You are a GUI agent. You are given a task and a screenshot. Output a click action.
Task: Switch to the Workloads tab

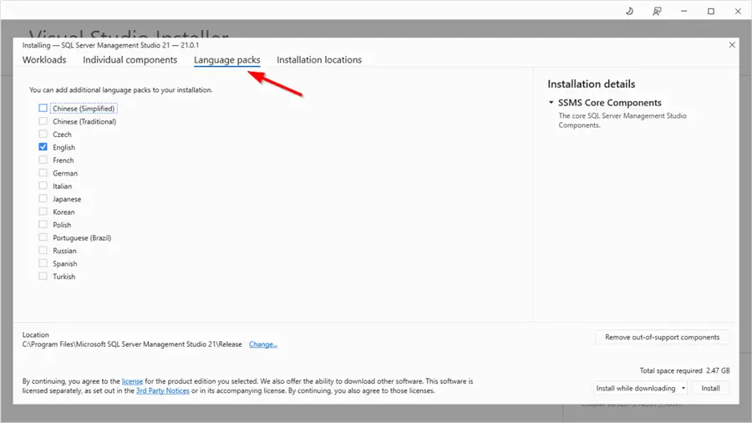44,60
